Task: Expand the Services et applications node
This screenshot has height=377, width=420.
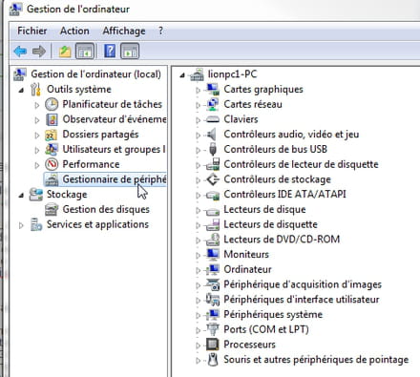Action: [21, 225]
